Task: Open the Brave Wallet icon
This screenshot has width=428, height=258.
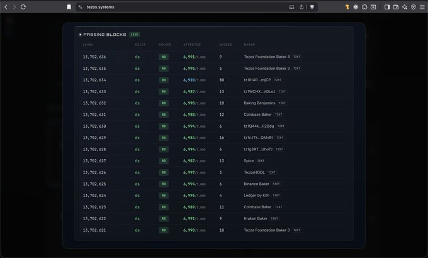Action: [396, 7]
